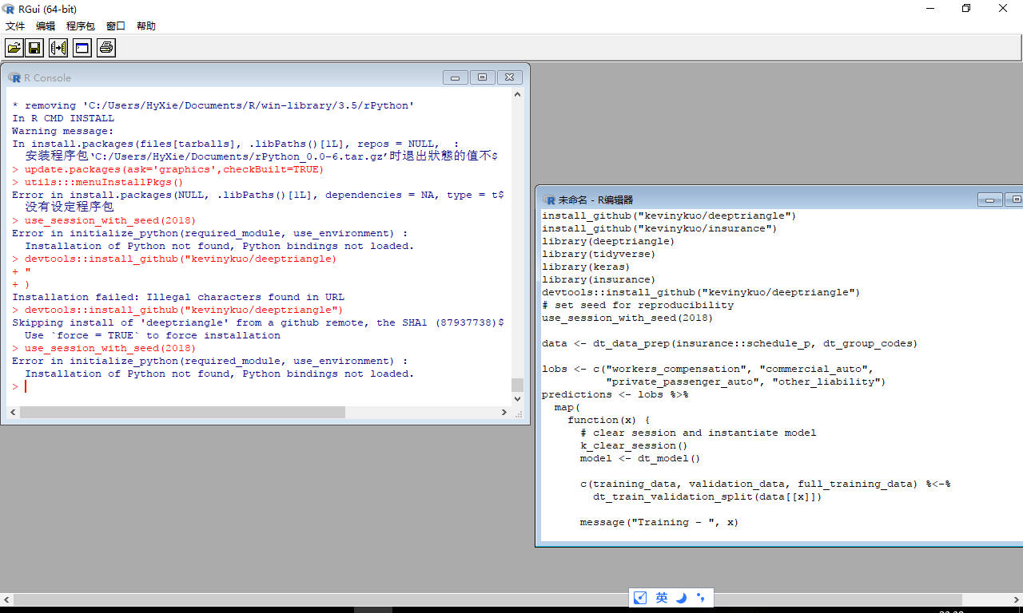1023x613 pixels.
Task: Click the R Console vertical scrollbar up arrow
Action: coord(517,96)
